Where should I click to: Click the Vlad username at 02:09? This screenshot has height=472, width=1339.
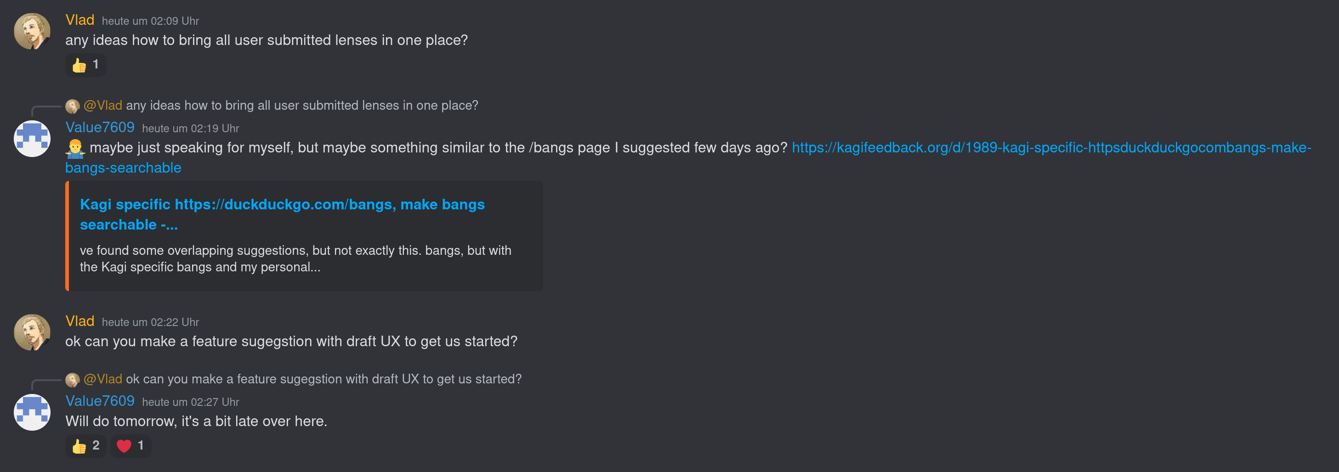[x=79, y=20]
